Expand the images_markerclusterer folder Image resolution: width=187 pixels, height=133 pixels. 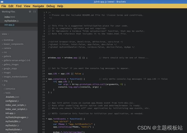coord(16,77)
